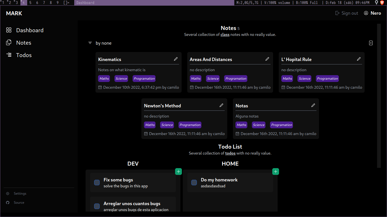Click Programation tag on Notas card
The height and width of the screenshot is (217, 387).
pos(282,125)
